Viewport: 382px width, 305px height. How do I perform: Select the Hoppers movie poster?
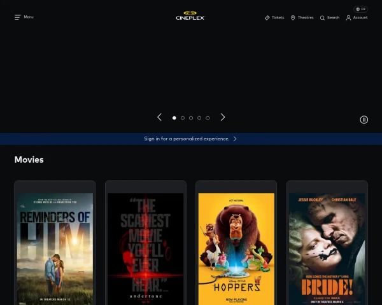pyautogui.click(x=236, y=248)
